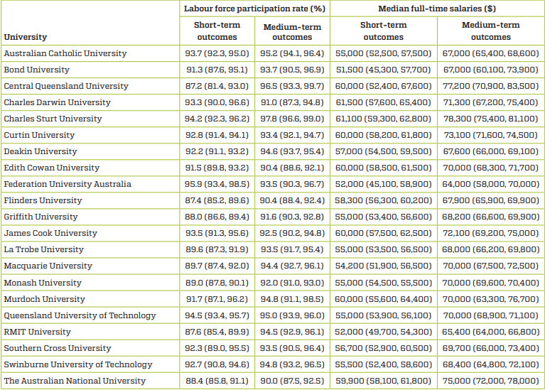Select the 'Queensland University of Technology' row name
Viewport: 545px width, 390px height.
[x=80, y=315]
